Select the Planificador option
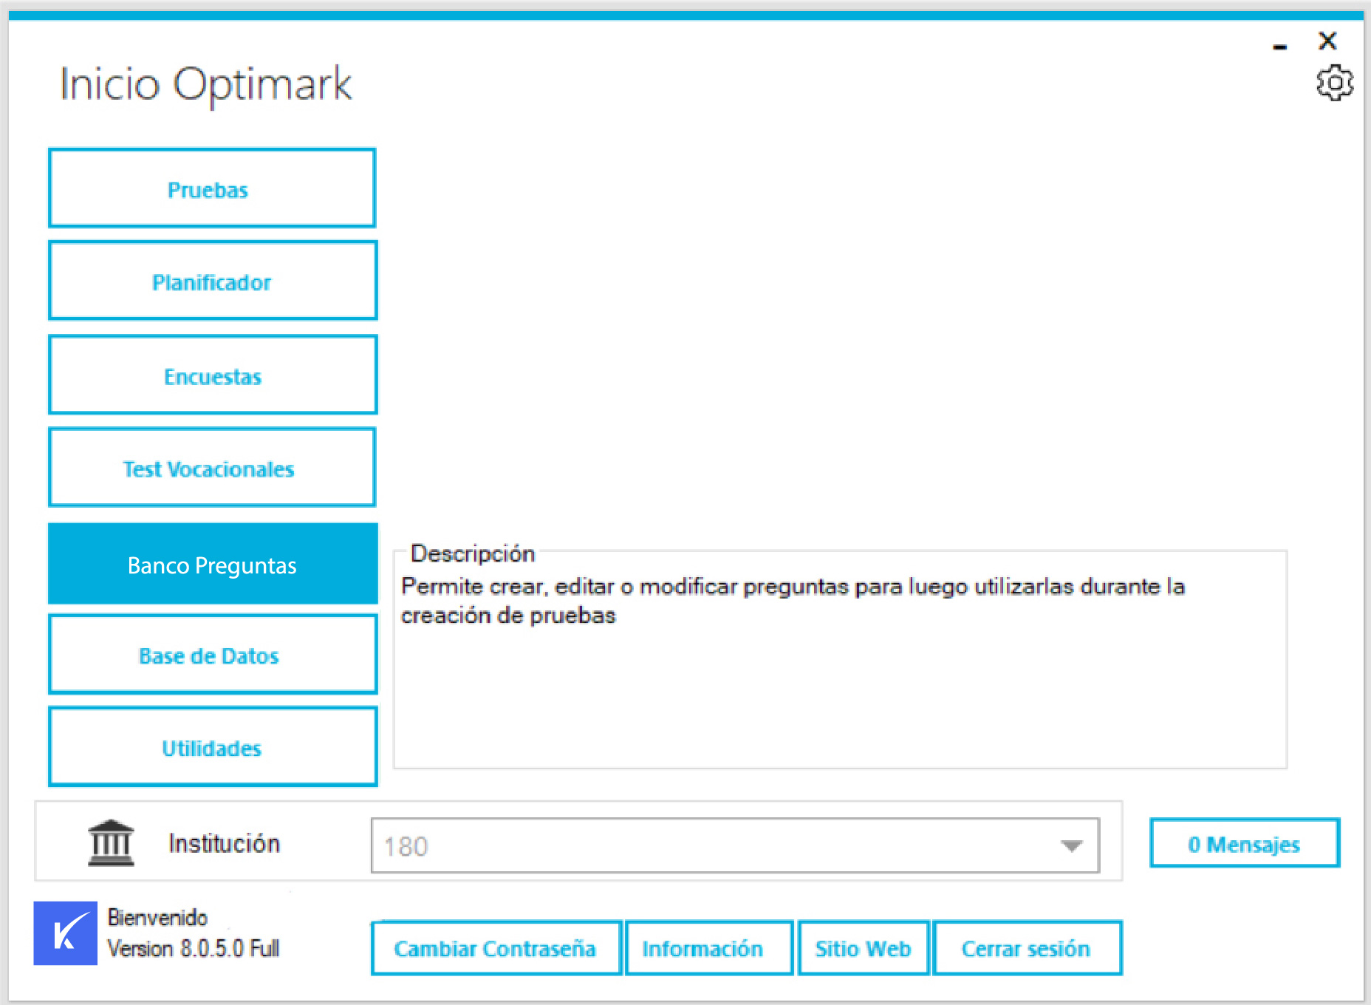 coord(213,281)
